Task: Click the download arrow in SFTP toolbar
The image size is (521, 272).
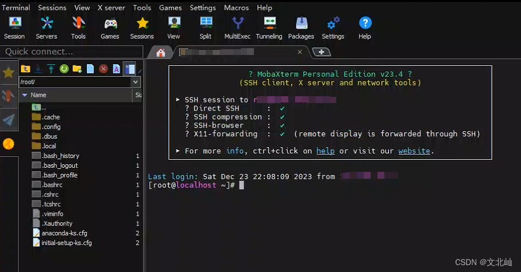Action: pos(38,69)
